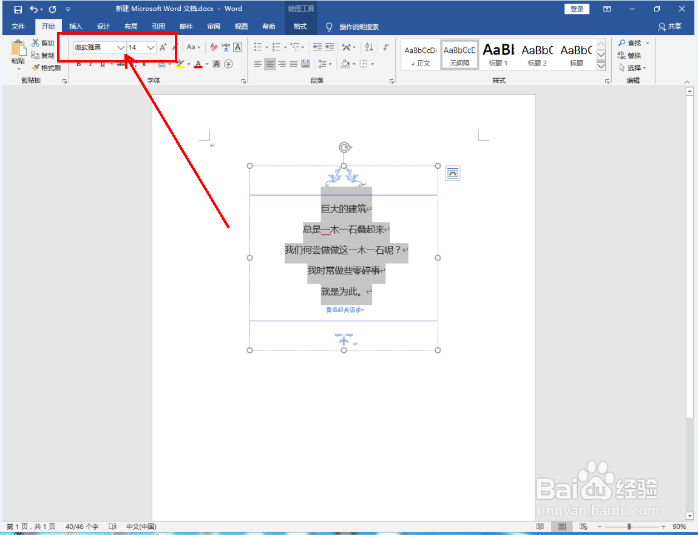Open the font name dropdown showing 微软雅黑

tap(120, 47)
